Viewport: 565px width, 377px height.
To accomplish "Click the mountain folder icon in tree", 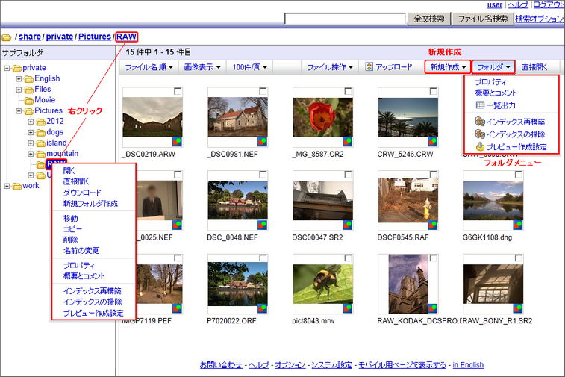I will pyautogui.click(x=40, y=154).
